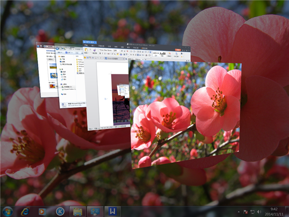Screen dimensions: 289x217
Task: Click the volume speaker tray icon
Action: [x=260, y=212]
